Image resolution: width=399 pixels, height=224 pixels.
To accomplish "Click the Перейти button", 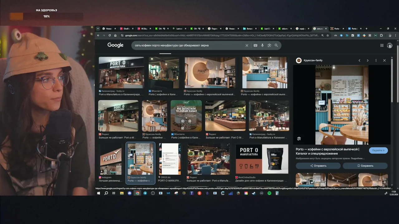I will (378, 150).
